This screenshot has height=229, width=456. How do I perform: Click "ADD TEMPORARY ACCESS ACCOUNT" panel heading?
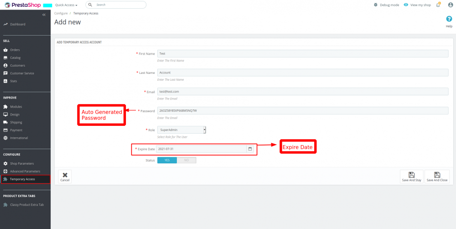click(x=79, y=42)
